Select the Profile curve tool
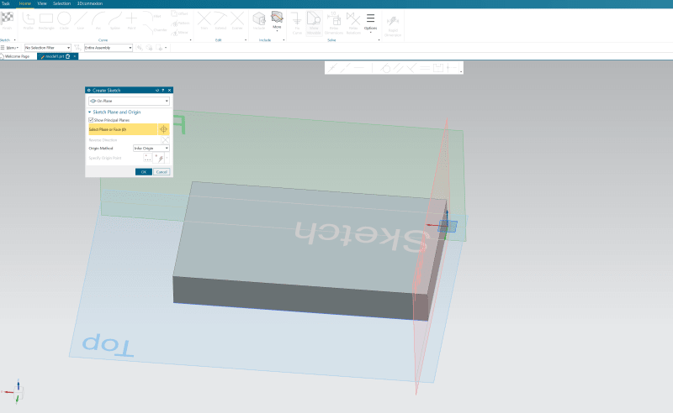673x413 pixels. point(29,18)
